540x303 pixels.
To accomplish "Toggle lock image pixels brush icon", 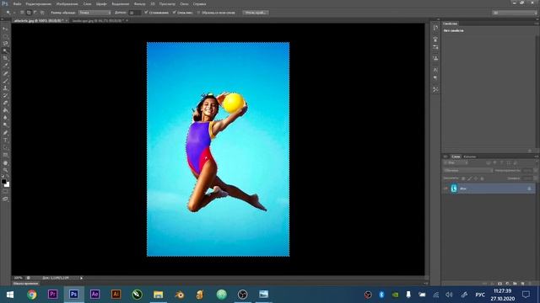I will 469,178.
